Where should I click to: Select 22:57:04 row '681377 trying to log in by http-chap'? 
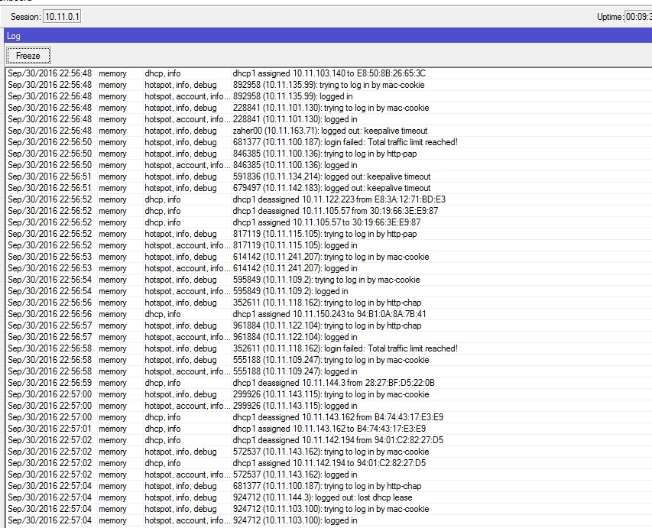click(x=329, y=486)
